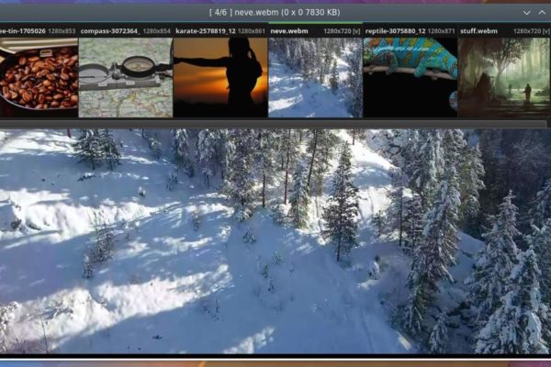
Task: Click the coffee-tin-1705026 filename label
Action: pyautogui.click(x=22, y=31)
